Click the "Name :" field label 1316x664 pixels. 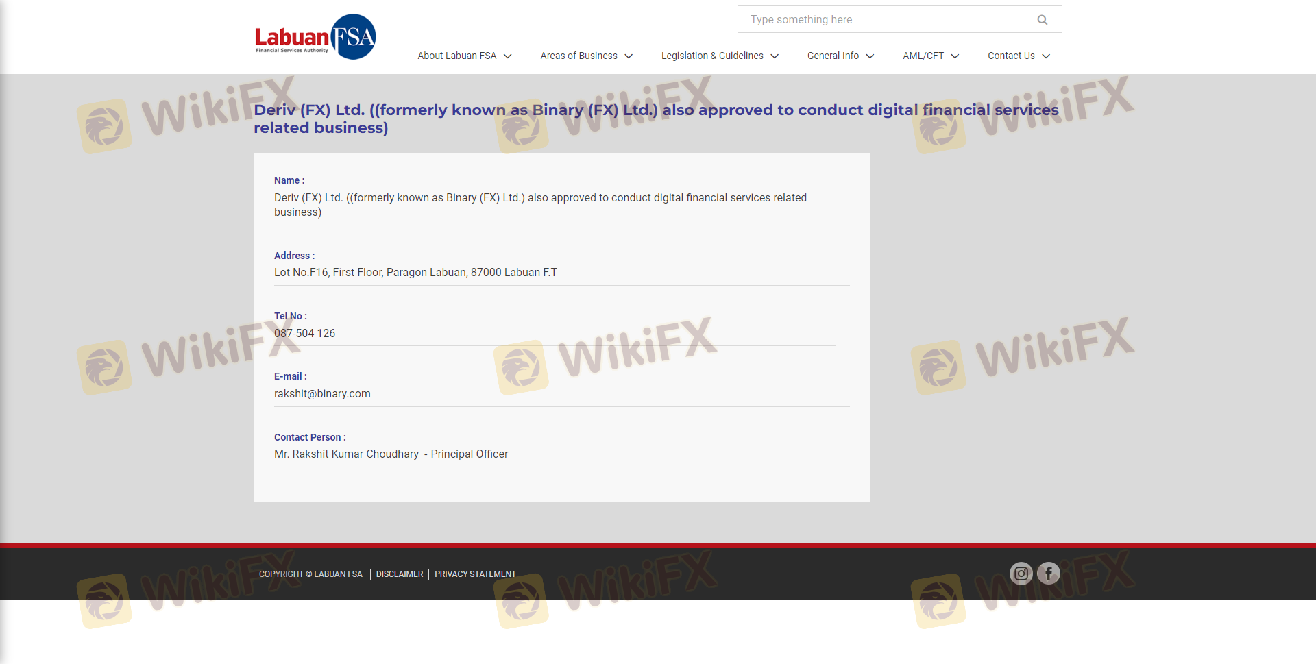point(289,180)
